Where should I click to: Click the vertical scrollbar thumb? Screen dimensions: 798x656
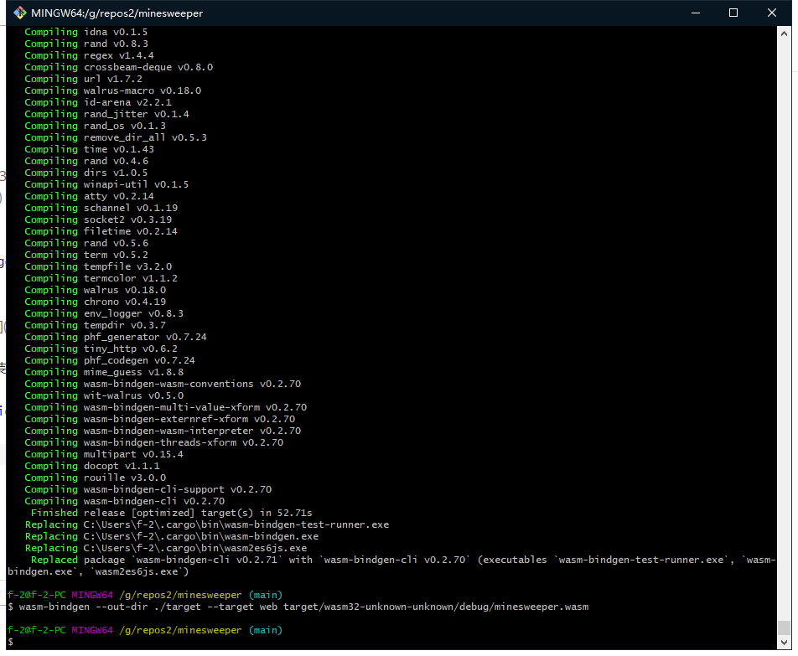click(x=784, y=627)
